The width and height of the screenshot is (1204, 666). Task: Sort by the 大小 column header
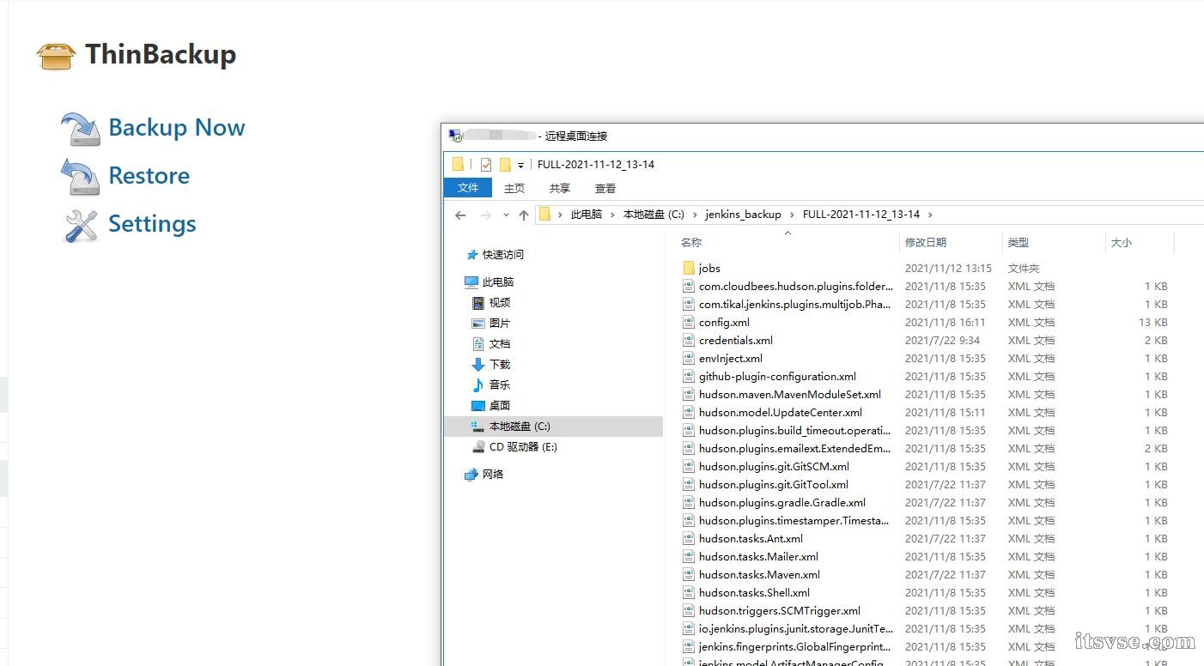1122,243
